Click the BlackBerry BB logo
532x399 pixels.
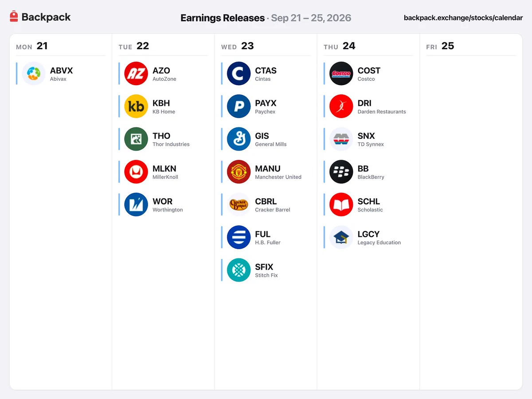click(341, 172)
